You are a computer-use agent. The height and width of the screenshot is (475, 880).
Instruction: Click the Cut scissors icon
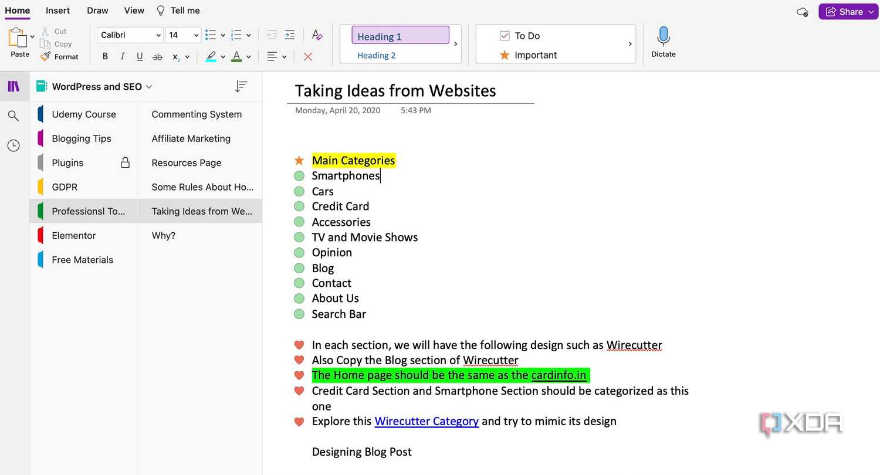pyautogui.click(x=45, y=31)
